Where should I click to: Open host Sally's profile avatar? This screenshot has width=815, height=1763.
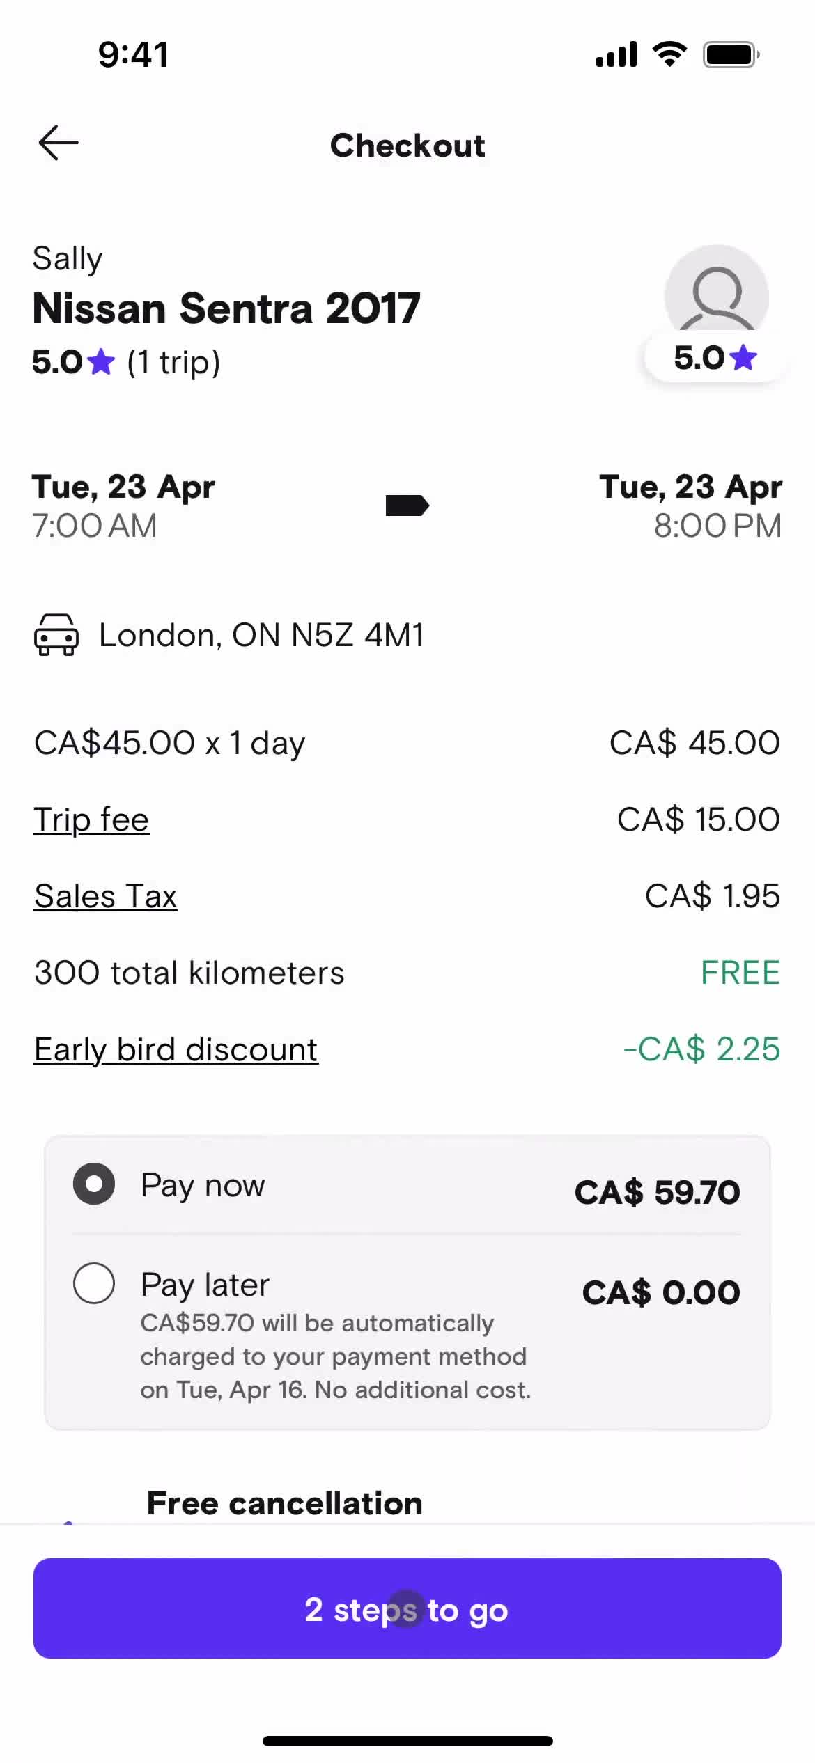[x=716, y=292]
